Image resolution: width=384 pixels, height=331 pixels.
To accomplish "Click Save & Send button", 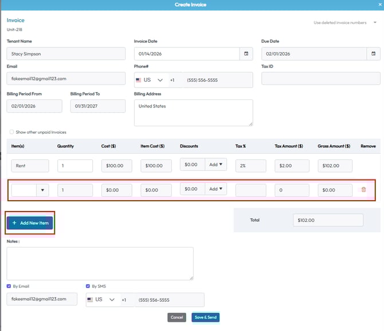I will click(205, 317).
